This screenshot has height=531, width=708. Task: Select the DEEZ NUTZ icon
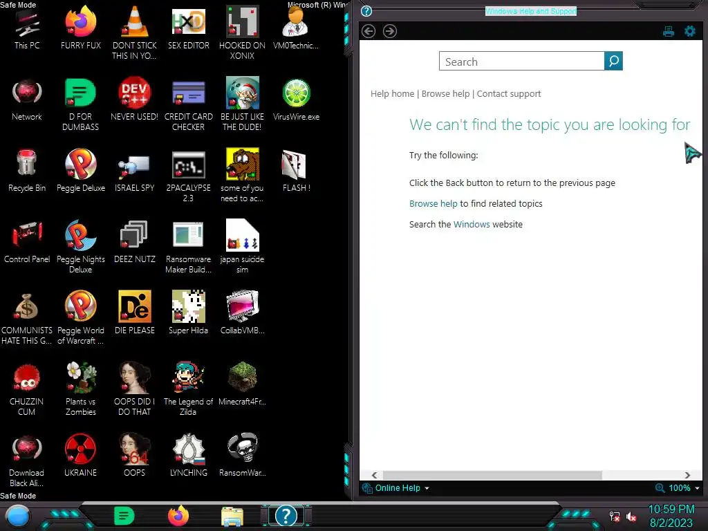(135, 243)
